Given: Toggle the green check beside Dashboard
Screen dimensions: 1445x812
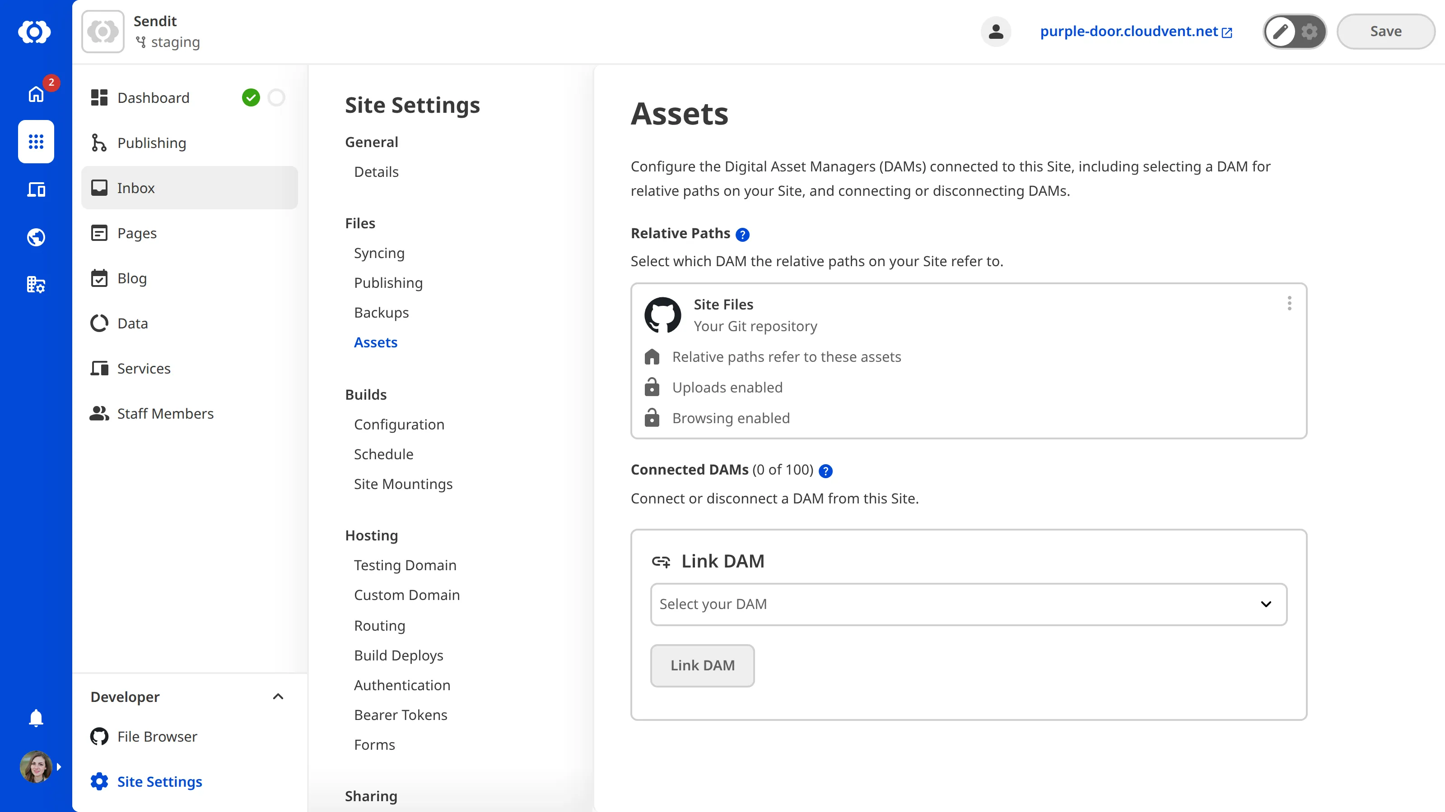Looking at the screenshot, I should click(x=252, y=97).
